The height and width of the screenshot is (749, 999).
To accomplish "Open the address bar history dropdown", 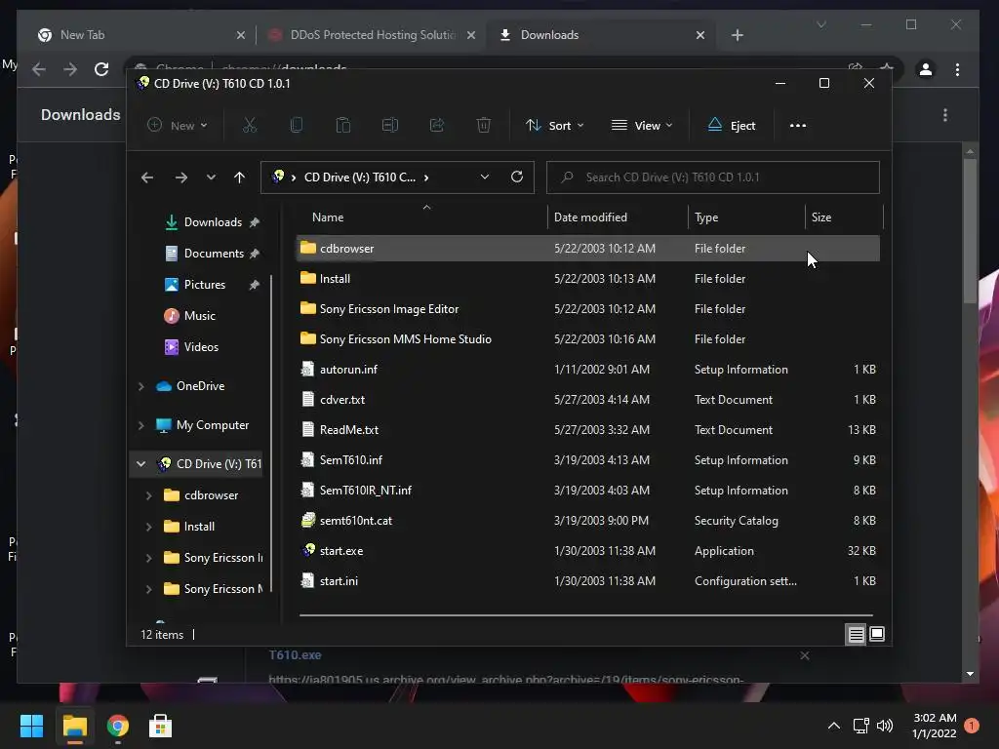I will pyautogui.click(x=484, y=177).
